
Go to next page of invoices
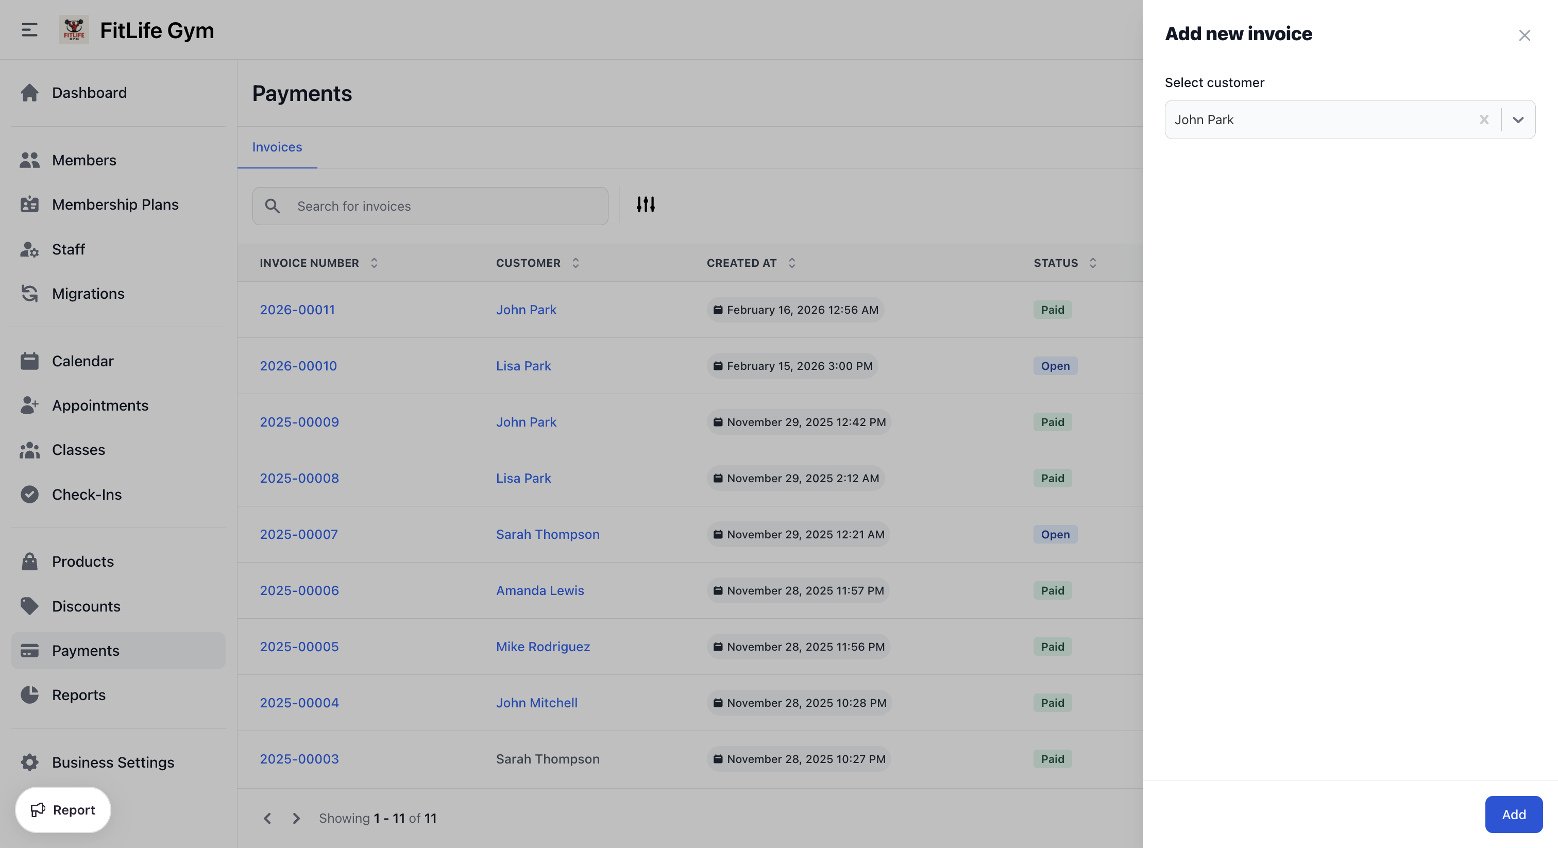[296, 818]
